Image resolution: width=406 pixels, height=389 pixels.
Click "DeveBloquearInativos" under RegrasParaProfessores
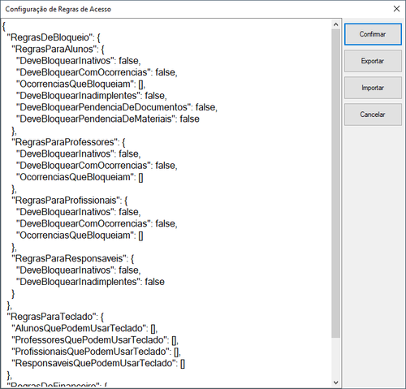[79, 153]
